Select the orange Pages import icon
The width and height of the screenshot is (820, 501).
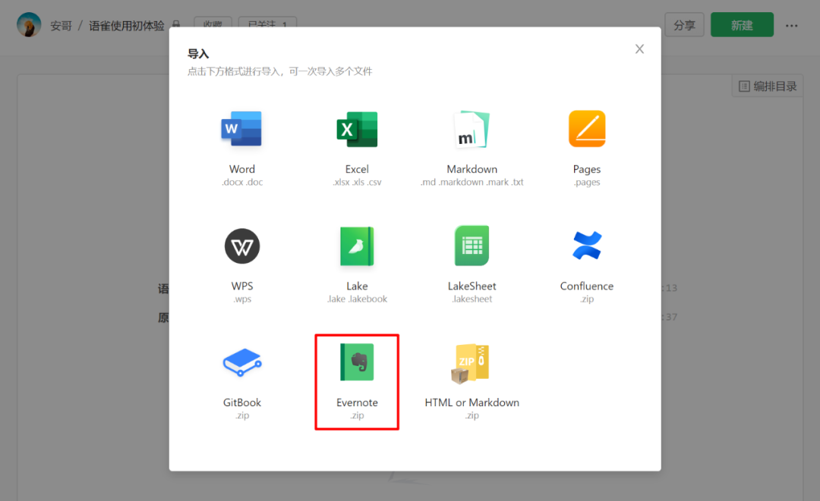click(x=587, y=128)
